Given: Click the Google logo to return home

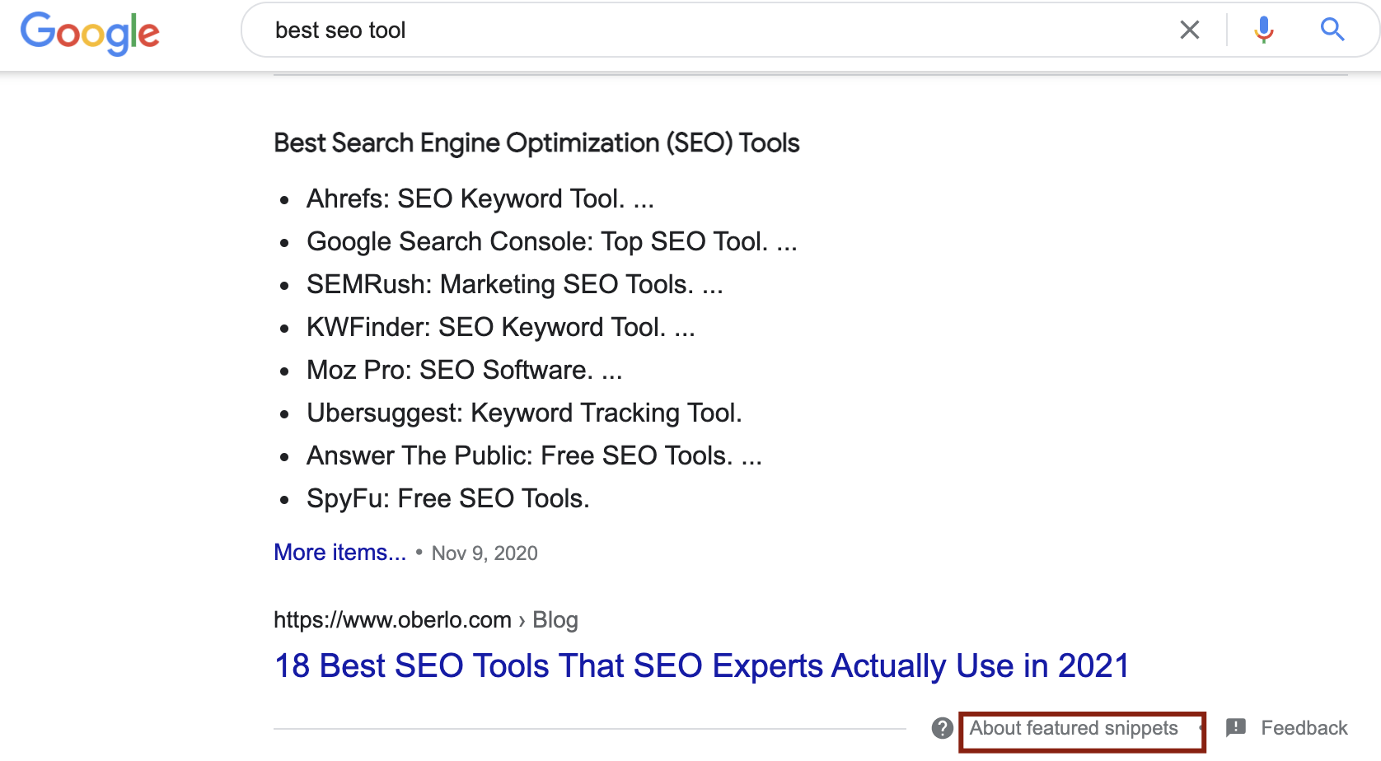Looking at the screenshot, I should pos(89,33).
